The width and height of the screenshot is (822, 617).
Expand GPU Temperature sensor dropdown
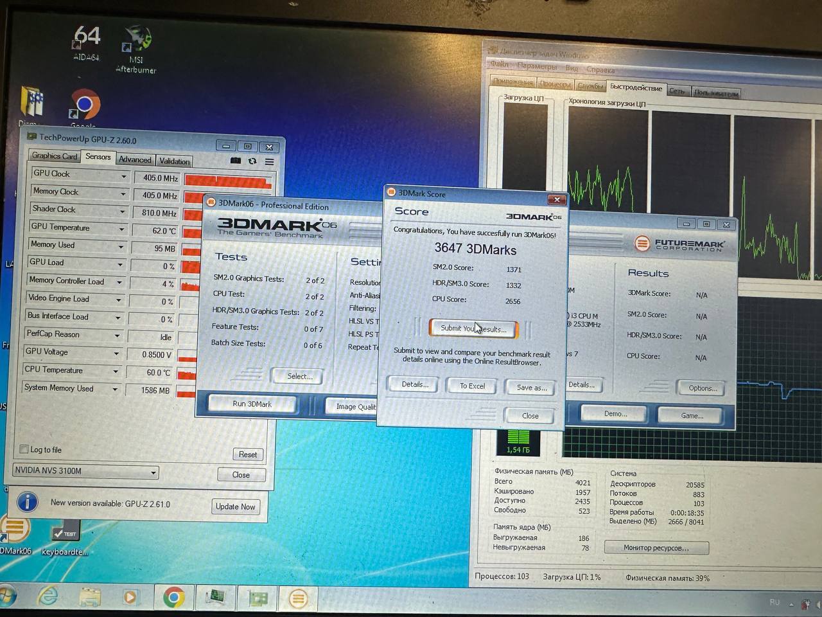[x=121, y=229]
